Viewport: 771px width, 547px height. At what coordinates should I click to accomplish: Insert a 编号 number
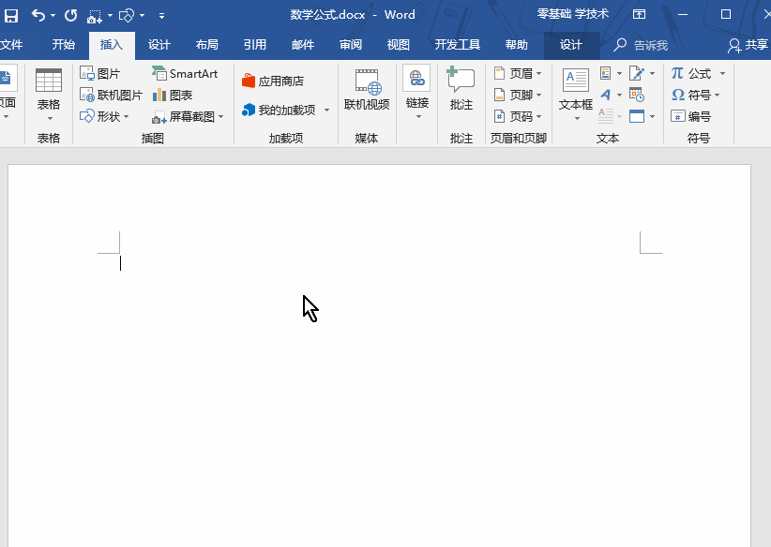[691, 116]
